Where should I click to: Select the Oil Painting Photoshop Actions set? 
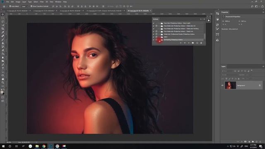(173, 40)
